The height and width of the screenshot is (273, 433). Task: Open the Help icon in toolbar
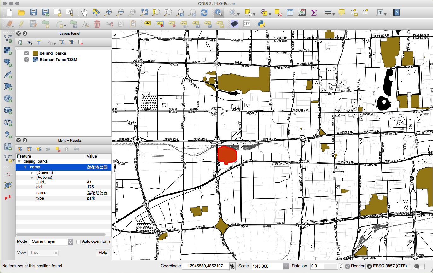tap(396, 13)
